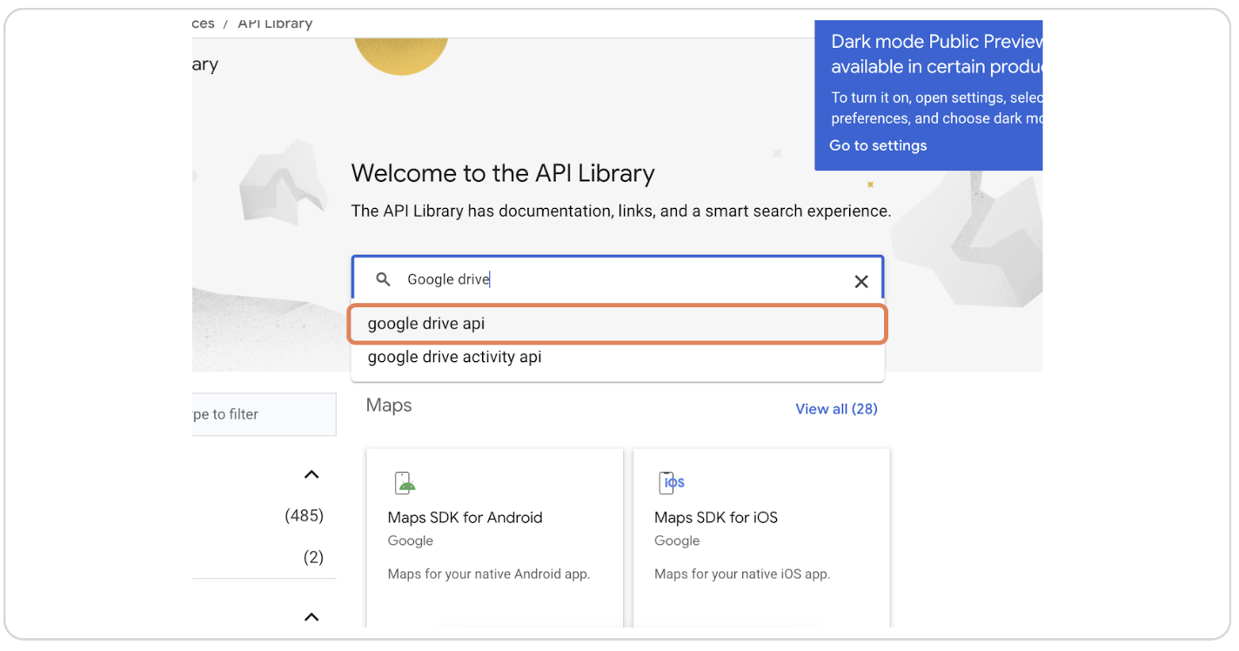Viewport: 1239px width, 651px height.
Task: Click the "Go to settings" link
Action: click(x=877, y=145)
